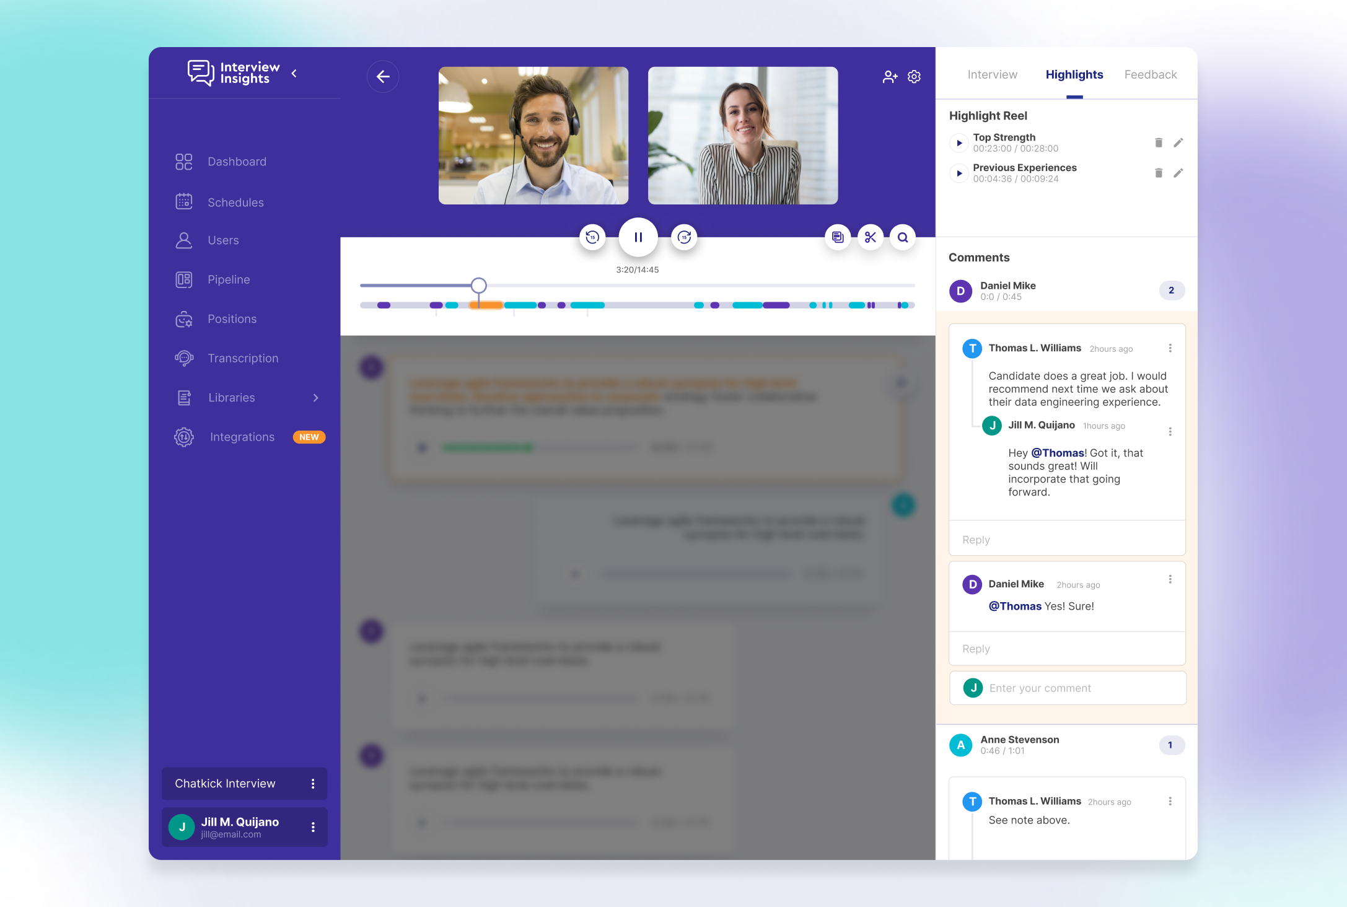Viewport: 1347px width, 907px height.
Task: Go to the Interview tab
Action: coord(992,74)
